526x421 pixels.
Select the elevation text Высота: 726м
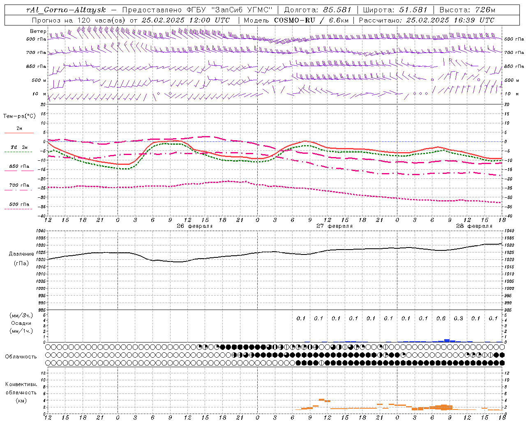tap(468, 10)
